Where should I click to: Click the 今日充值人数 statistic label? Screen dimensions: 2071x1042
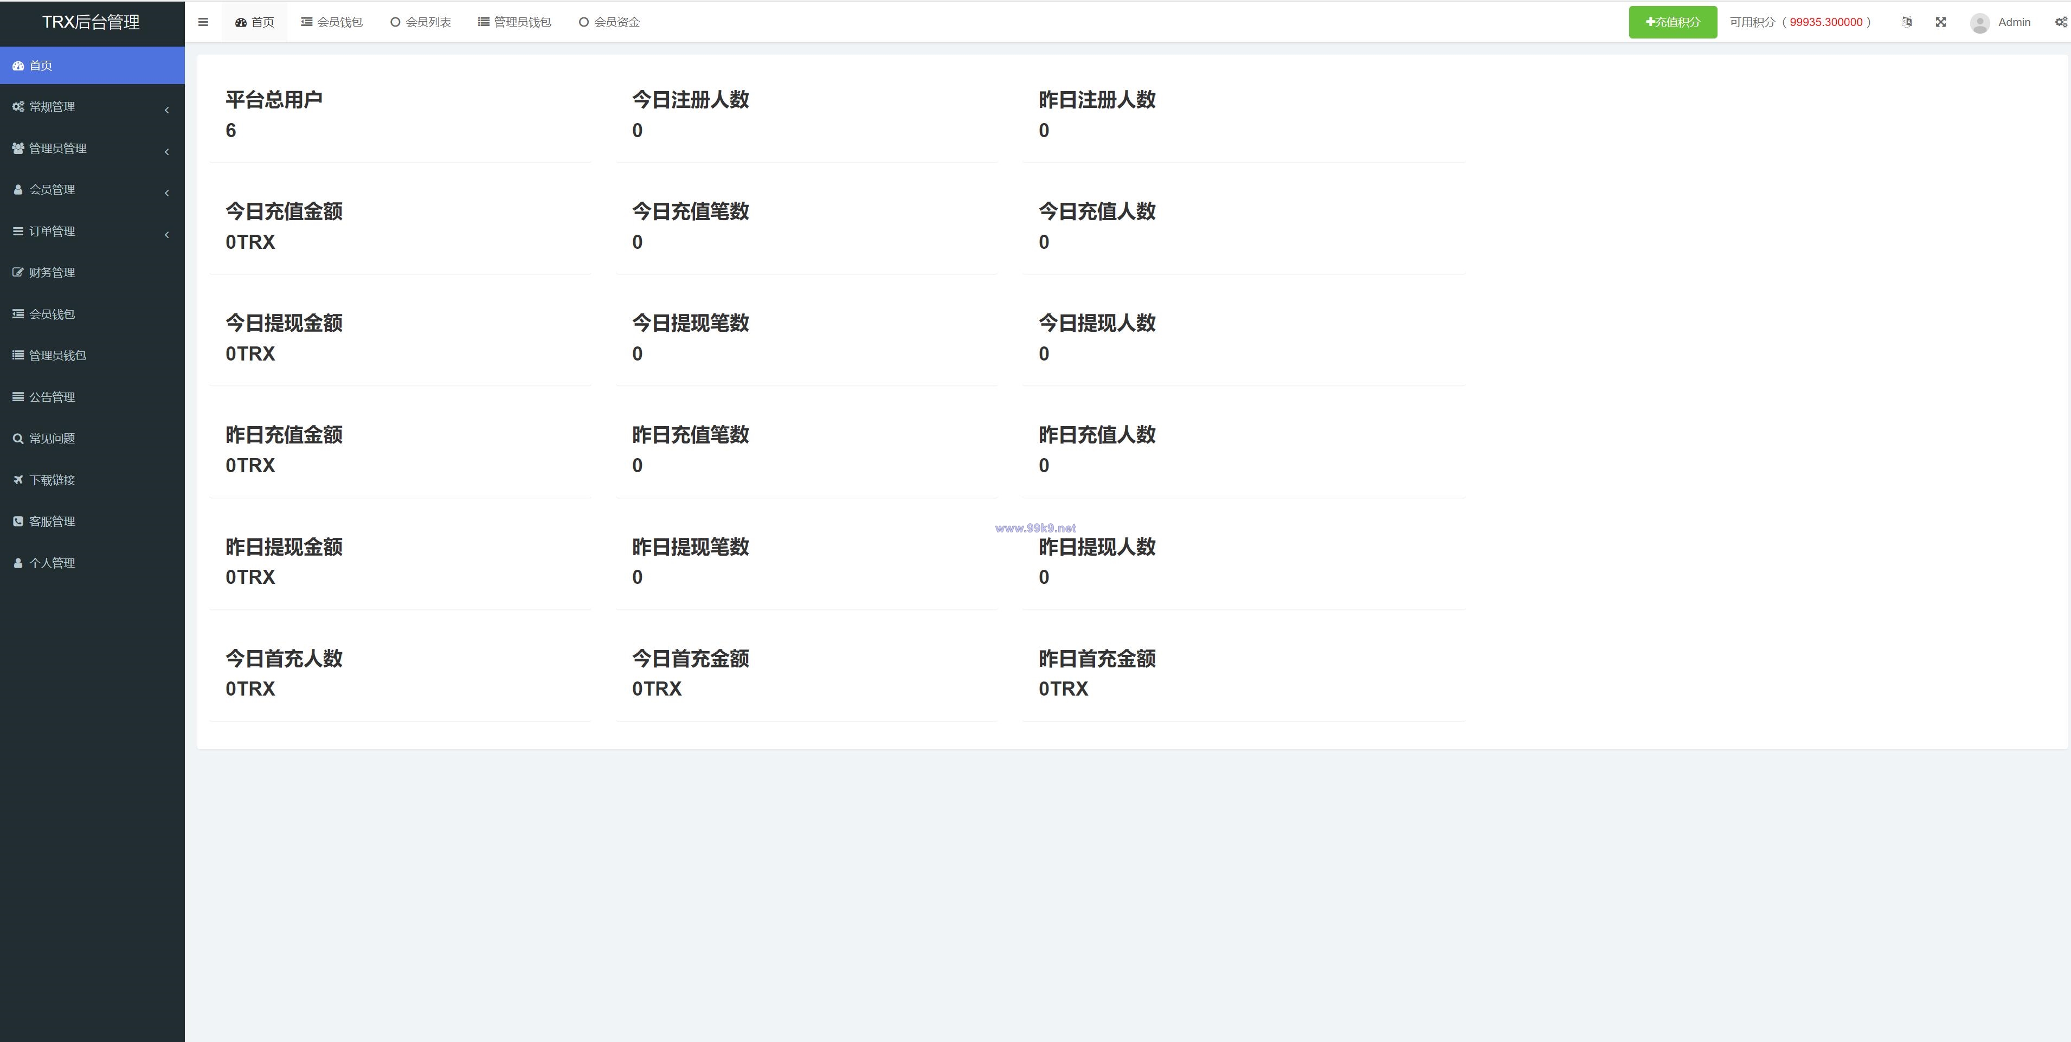1097,211
